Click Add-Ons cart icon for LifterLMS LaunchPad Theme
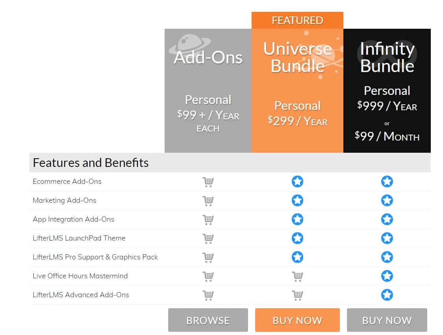This screenshot has width=443, height=335. pyautogui.click(x=208, y=239)
